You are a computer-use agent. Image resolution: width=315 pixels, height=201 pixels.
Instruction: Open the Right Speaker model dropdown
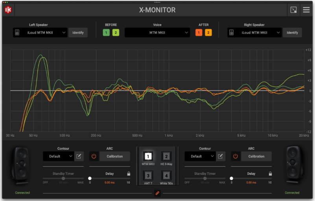click(x=254, y=33)
